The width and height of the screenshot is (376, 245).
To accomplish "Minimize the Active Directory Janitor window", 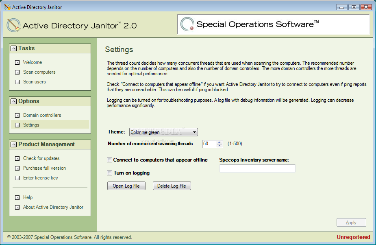I will point(342,7).
